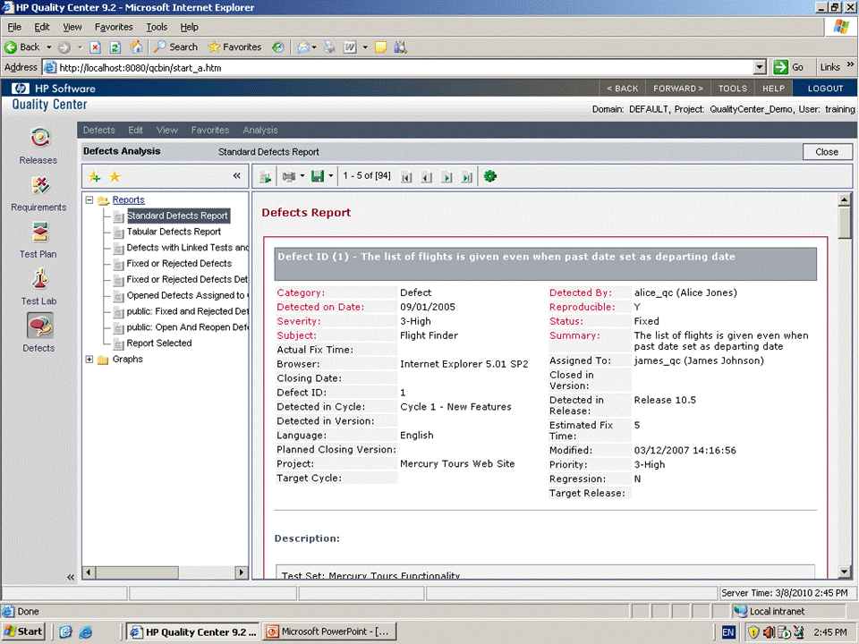Click the browser Back button

tap(22, 47)
